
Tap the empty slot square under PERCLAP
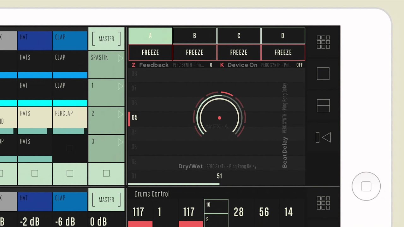pyautogui.click(x=70, y=148)
